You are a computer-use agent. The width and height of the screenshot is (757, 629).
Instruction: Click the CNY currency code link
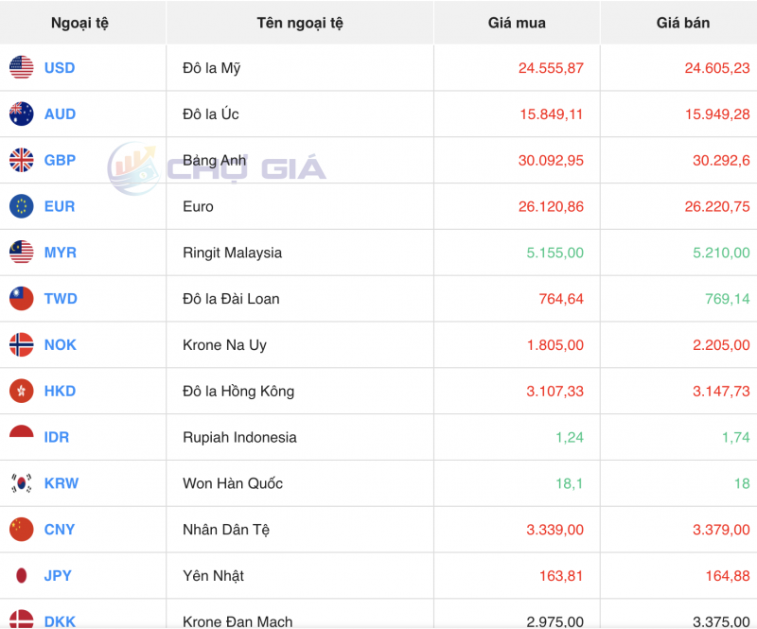58,530
